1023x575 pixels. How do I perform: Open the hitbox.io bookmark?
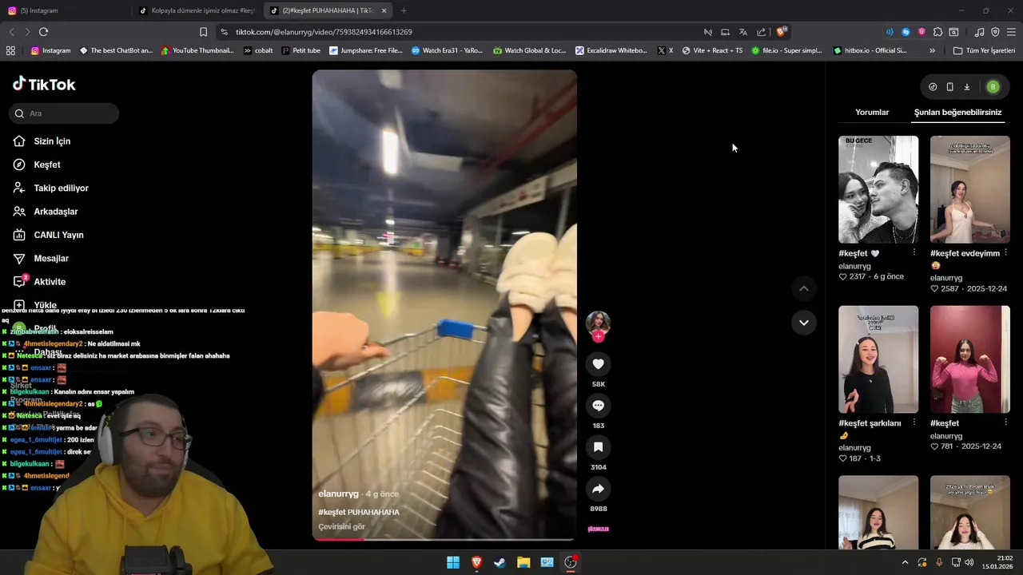point(870,50)
